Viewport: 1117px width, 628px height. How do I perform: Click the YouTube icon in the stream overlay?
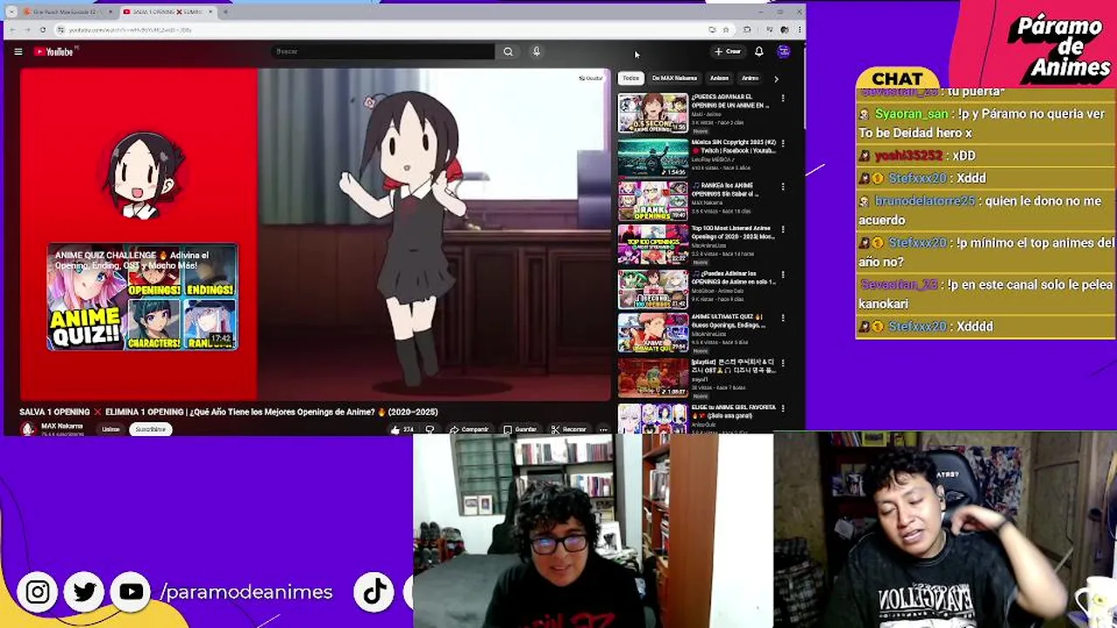tap(131, 592)
